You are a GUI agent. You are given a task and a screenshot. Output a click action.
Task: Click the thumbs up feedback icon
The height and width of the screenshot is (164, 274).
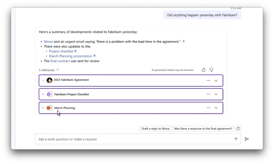[203, 70]
